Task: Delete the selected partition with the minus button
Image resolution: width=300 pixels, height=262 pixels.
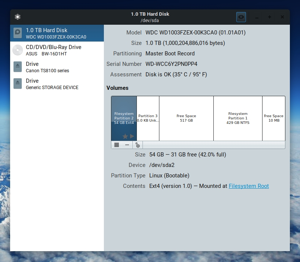Action: 127,145
